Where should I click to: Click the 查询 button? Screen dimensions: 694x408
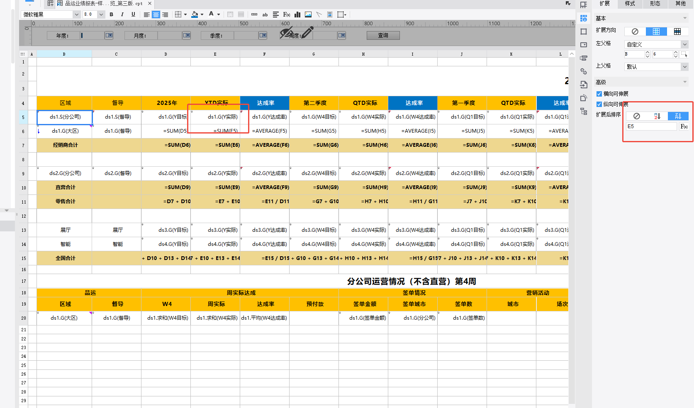coord(383,36)
